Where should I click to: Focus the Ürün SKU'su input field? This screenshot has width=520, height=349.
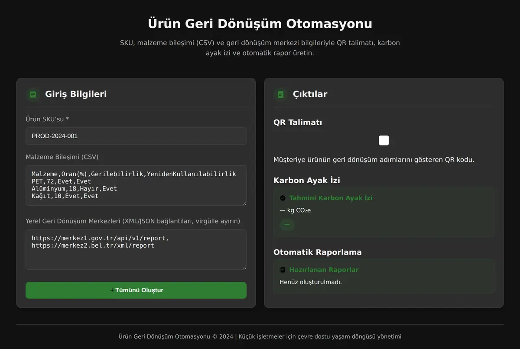tap(136, 136)
